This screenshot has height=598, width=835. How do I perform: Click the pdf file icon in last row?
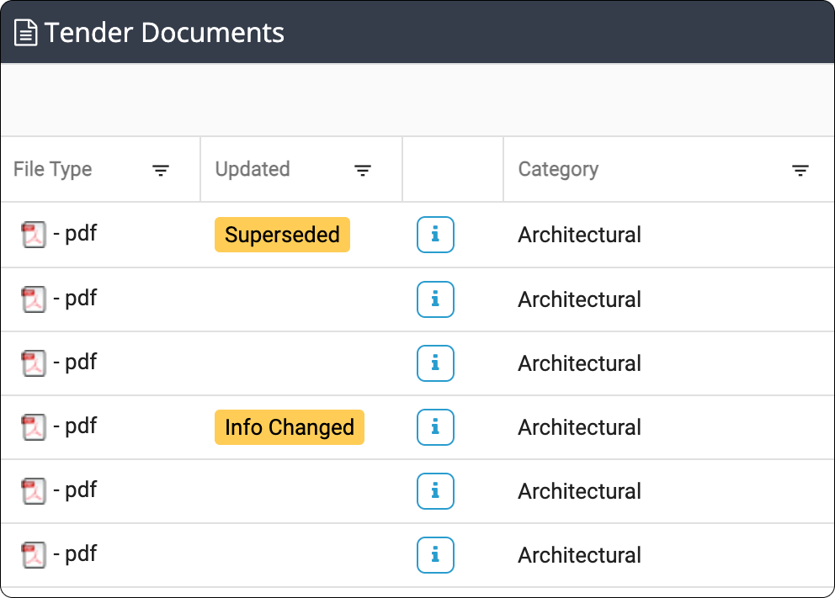pyautogui.click(x=34, y=555)
